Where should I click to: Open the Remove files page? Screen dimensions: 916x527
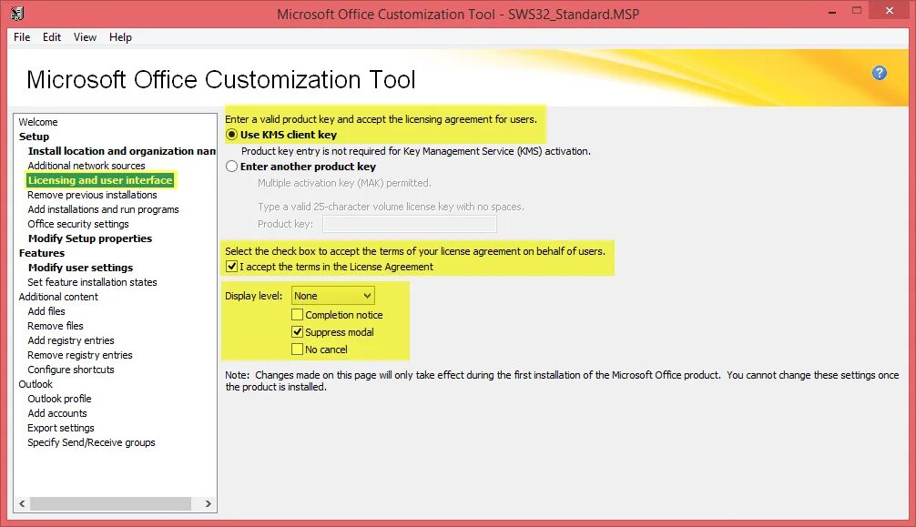point(56,326)
